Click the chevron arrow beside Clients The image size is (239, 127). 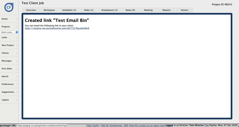pyautogui.click(x=17, y=53)
